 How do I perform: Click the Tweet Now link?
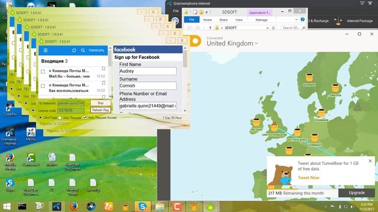coord(308,178)
